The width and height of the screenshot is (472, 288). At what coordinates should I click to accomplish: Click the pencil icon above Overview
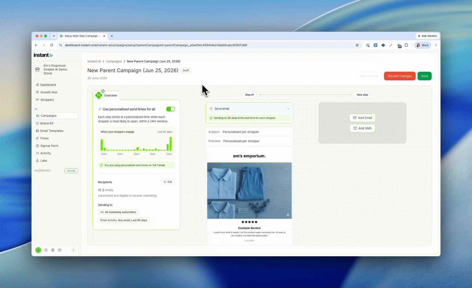[103, 91]
